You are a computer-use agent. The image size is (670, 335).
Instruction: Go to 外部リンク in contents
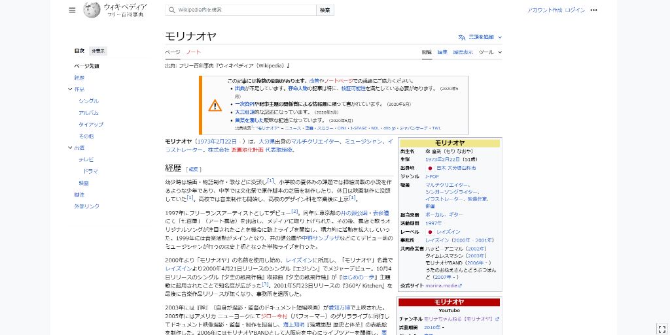coord(87,206)
